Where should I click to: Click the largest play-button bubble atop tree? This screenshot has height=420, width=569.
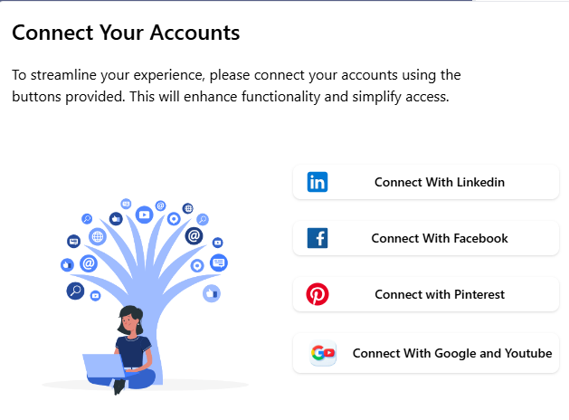click(144, 215)
